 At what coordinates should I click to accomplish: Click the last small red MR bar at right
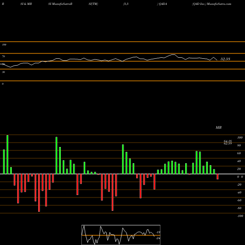pyautogui.click(x=218, y=177)
